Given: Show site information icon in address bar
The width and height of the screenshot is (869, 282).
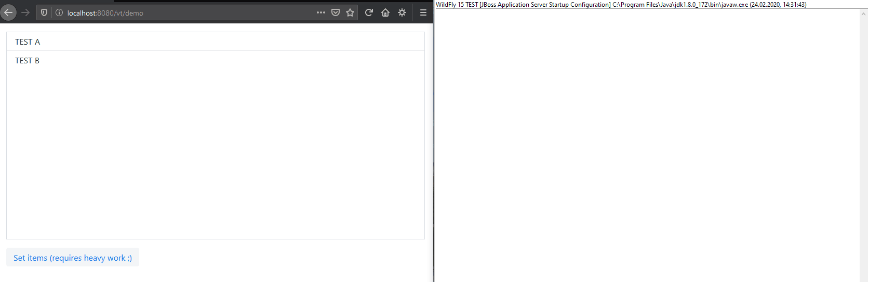Looking at the screenshot, I should click(x=59, y=12).
